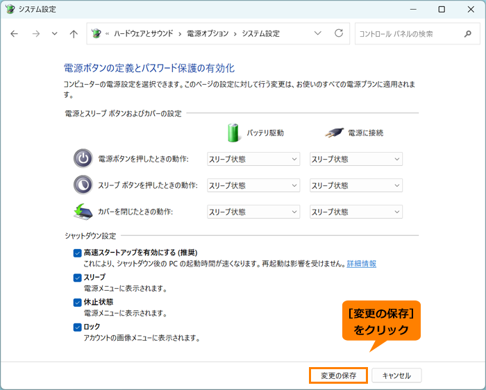Open power button action dropdown for battery
Image resolution: width=486 pixels, height=390 pixels.
tap(253, 159)
